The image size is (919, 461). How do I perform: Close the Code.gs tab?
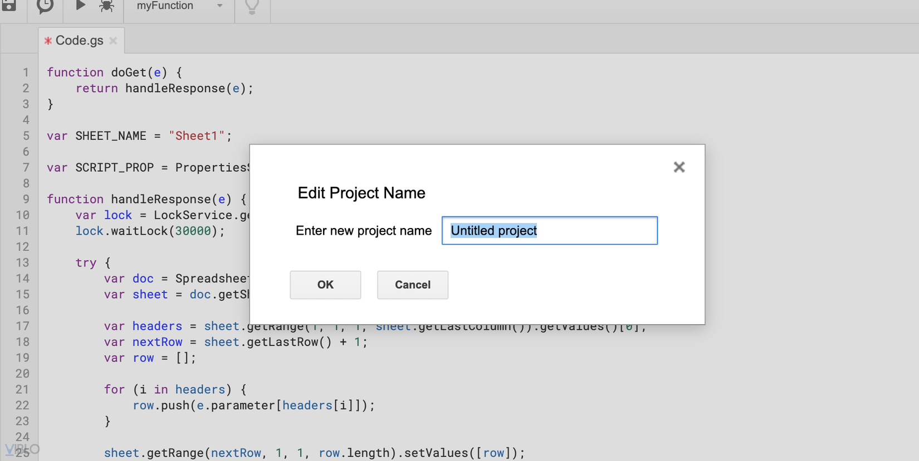(x=114, y=41)
